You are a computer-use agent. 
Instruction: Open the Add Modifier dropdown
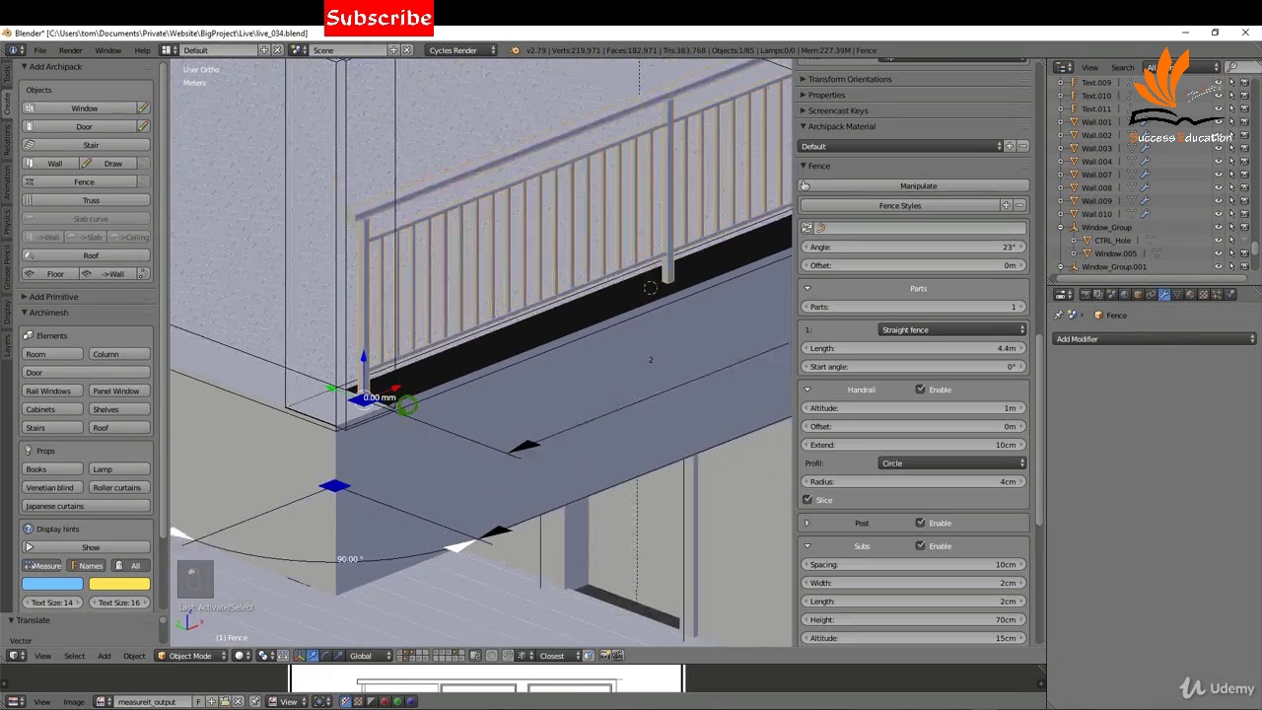pos(1156,339)
